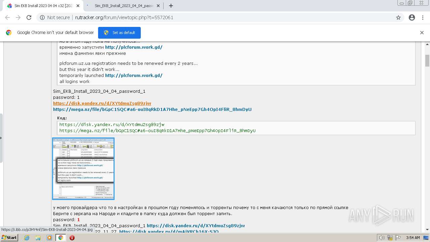Click the 'all logins work' text
Screen dimensions: 430x242
pos(75,82)
